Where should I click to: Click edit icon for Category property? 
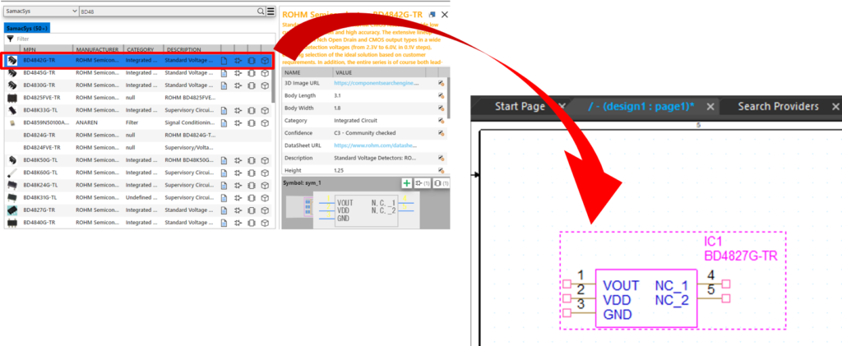(x=441, y=121)
